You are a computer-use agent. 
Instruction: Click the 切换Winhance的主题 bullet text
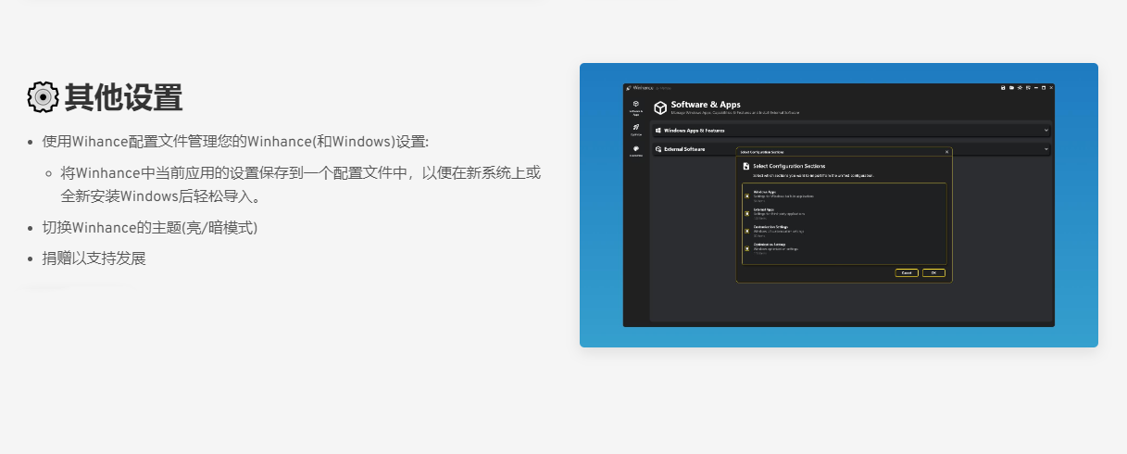(x=150, y=228)
